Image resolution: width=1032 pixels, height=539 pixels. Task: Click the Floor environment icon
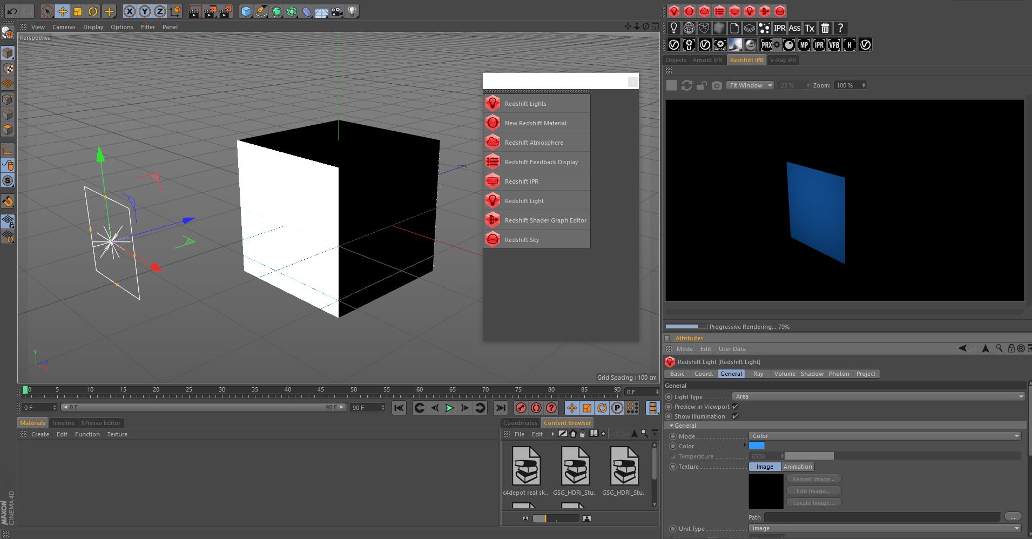coord(322,11)
